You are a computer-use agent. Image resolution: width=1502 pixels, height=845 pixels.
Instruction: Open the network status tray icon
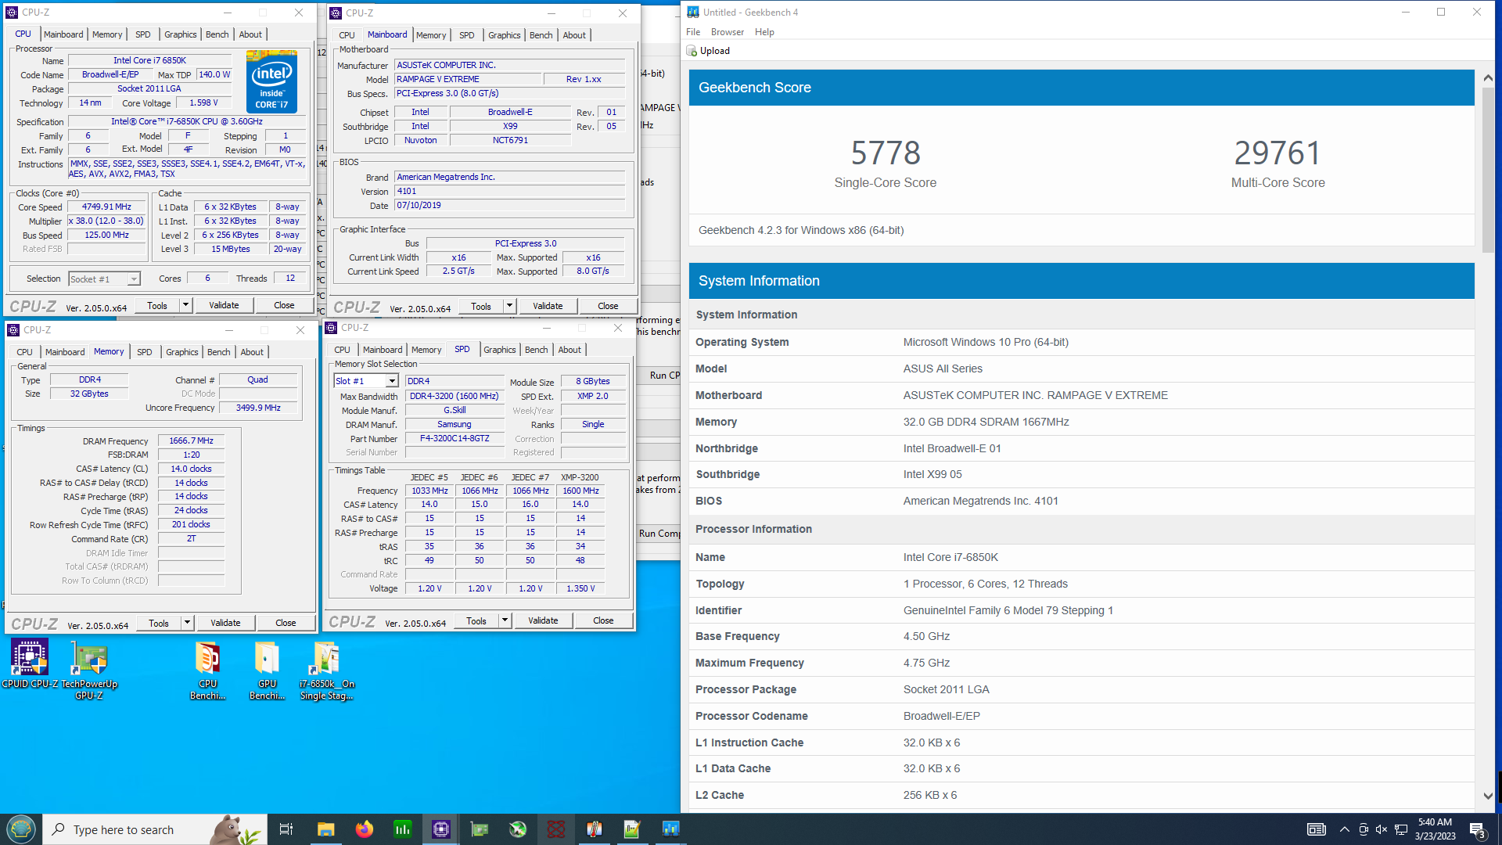(1401, 829)
